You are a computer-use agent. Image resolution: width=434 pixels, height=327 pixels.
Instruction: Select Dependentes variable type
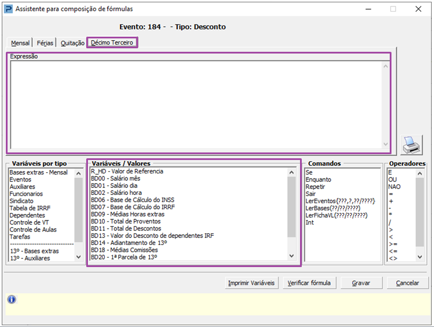coord(27,215)
